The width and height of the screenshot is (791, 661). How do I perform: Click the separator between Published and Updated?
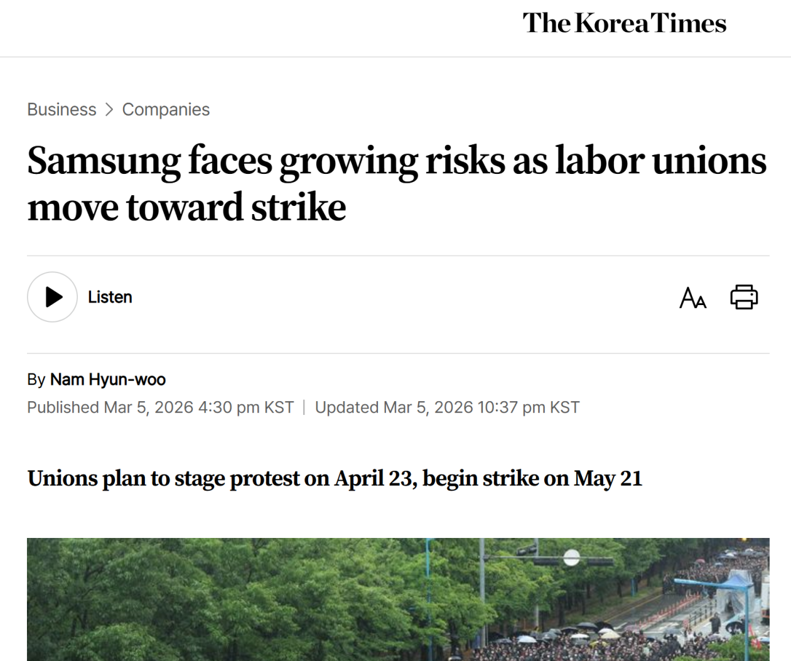pos(304,407)
